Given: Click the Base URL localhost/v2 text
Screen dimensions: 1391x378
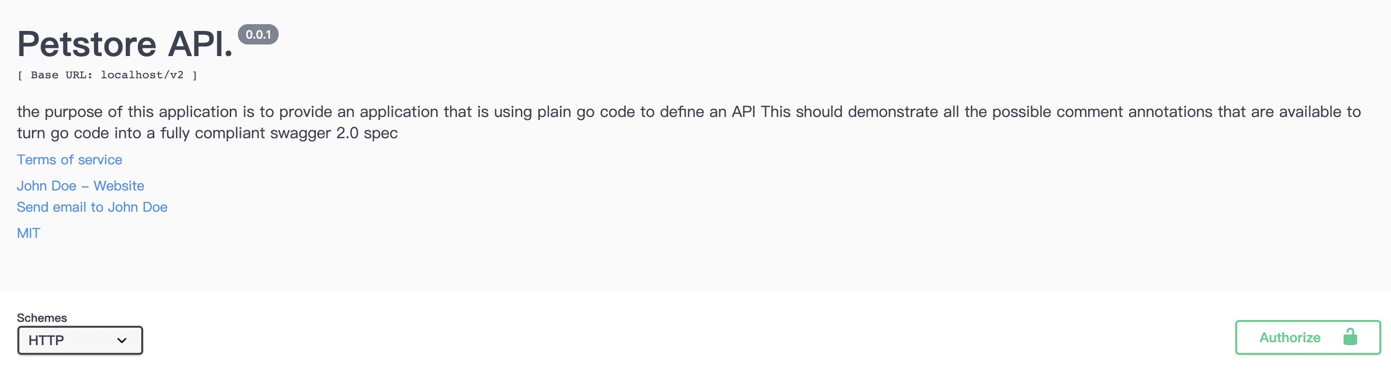Looking at the screenshot, I should (x=107, y=75).
